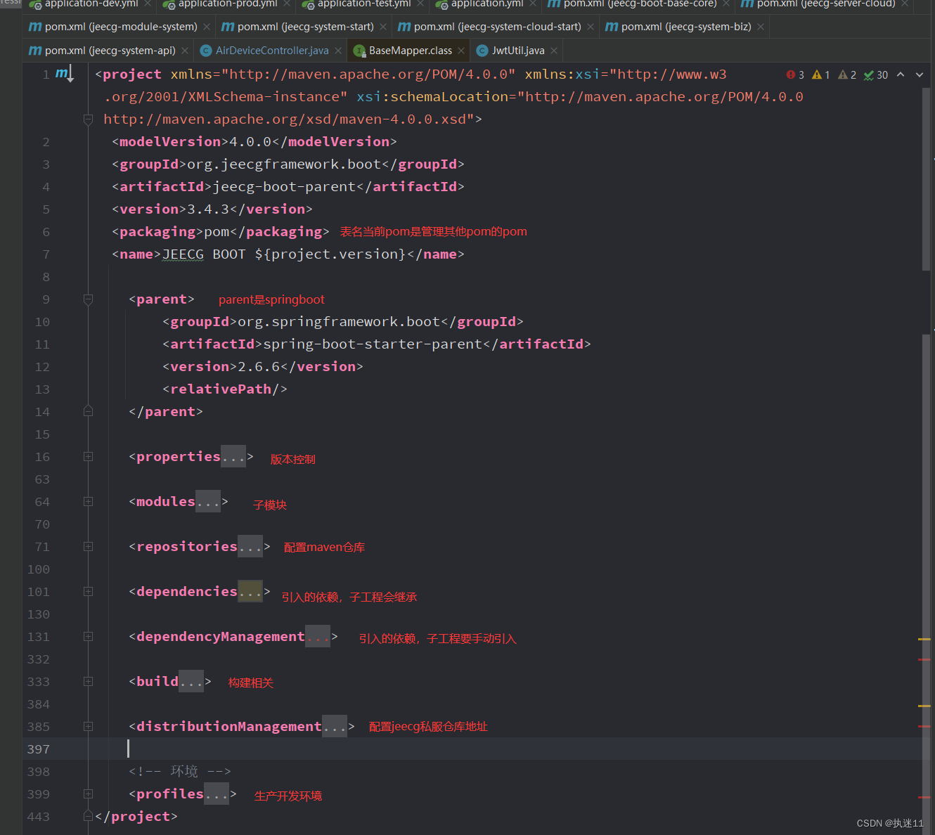The height and width of the screenshot is (835, 935).
Task: Close the BaseMapper.class tab
Action: (461, 51)
